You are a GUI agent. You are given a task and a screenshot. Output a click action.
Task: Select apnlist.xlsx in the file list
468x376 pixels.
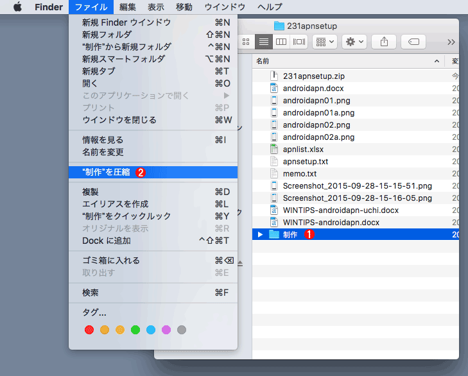coord(303,150)
